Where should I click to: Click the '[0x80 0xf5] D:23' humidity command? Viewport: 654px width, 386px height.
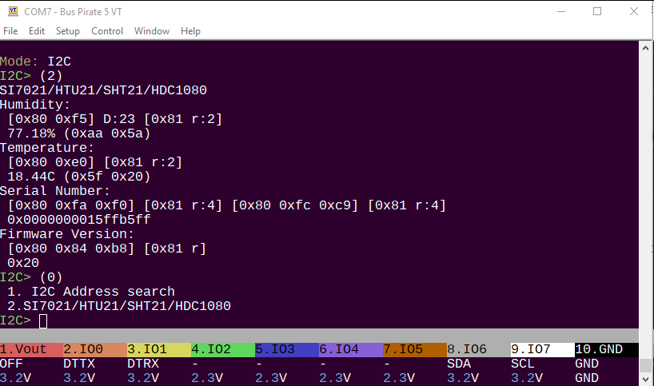point(71,119)
